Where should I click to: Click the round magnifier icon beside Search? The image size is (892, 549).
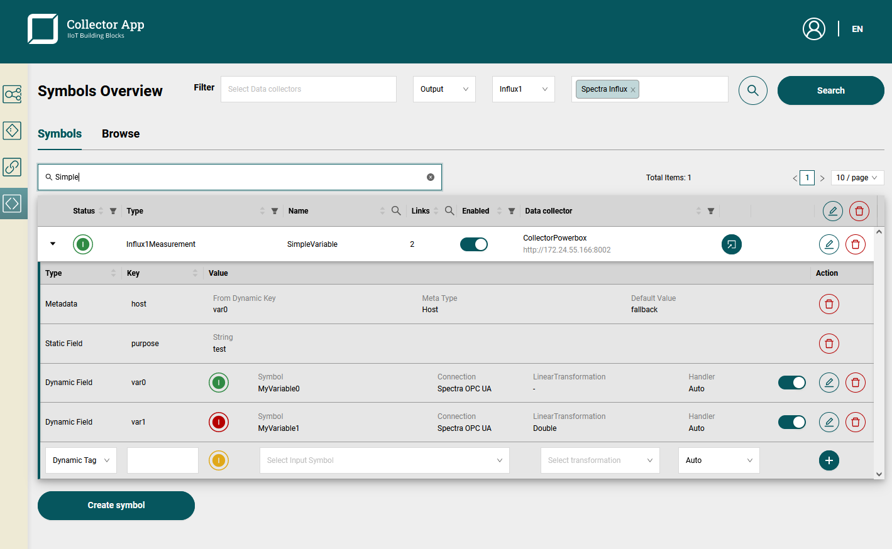[752, 90]
